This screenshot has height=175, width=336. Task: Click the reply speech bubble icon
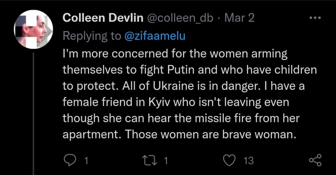click(x=69, y=160)
